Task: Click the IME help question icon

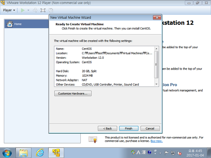Action: (x=149, y=152)
